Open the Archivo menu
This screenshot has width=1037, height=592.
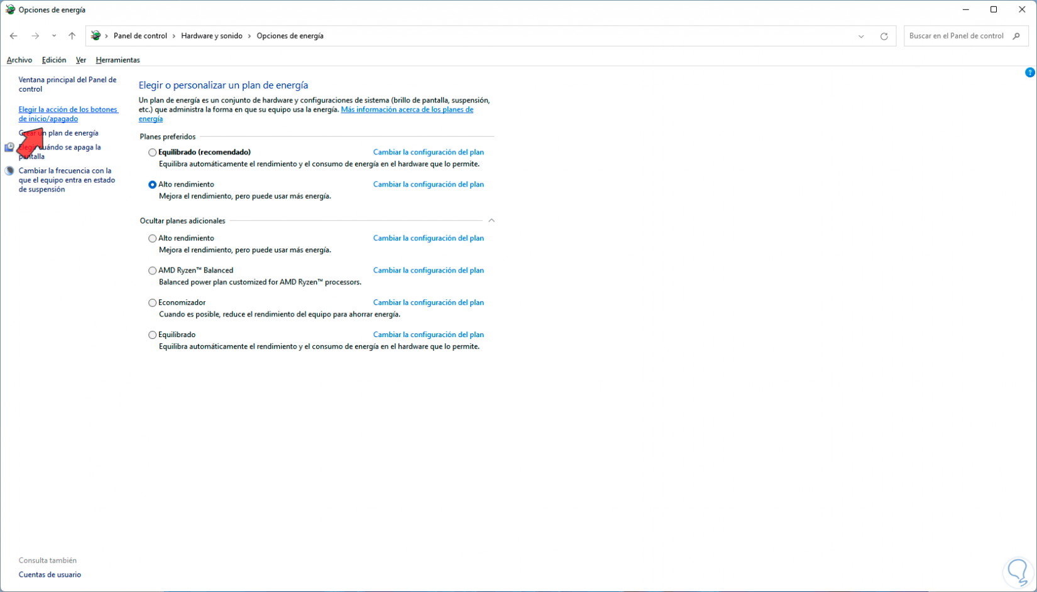click(x=19, y=60)
